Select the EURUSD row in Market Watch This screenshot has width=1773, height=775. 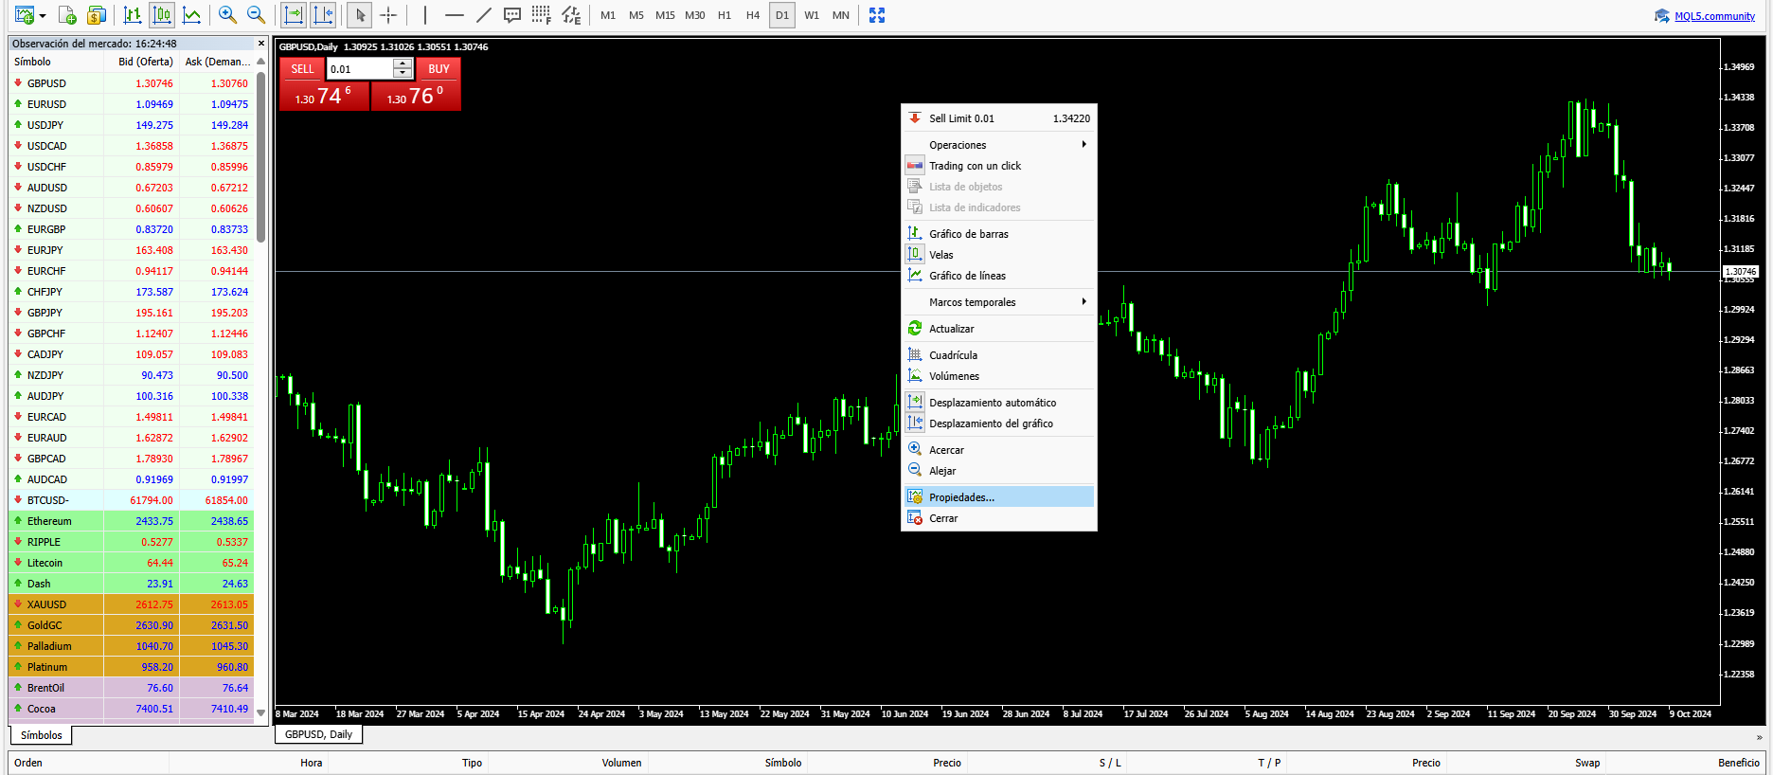[x=132, y=104]
